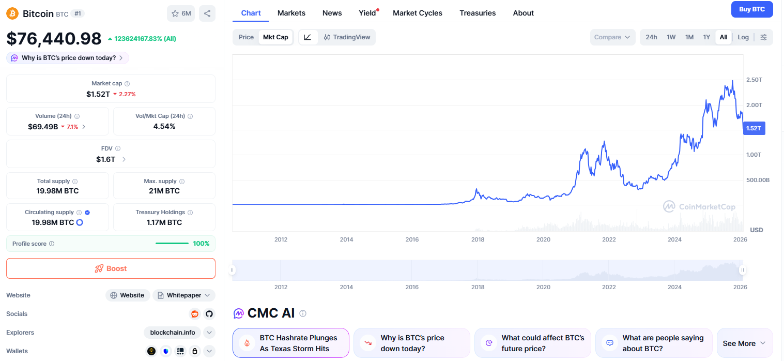Click the Profile score info icon

[52, 244]
